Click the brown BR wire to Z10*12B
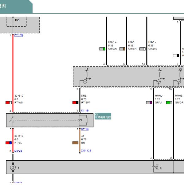This screenshot has height=185, width=184. pos(80,140)
